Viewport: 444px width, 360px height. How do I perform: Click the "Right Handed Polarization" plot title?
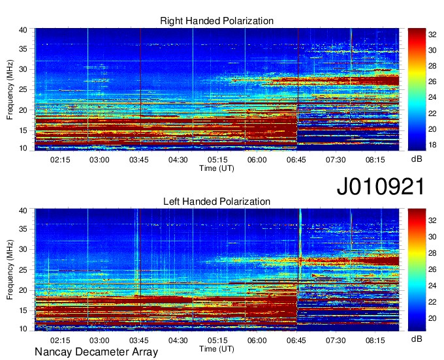coord(217,21)
